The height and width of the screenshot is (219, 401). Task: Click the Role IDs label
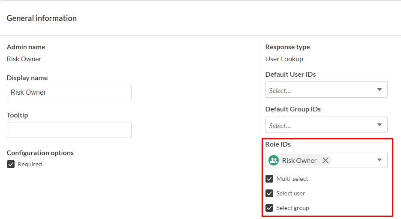click(x=278, y=144)
